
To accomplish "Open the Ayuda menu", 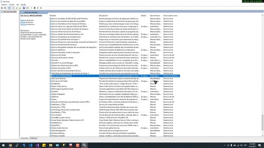I will pos(23,5).
